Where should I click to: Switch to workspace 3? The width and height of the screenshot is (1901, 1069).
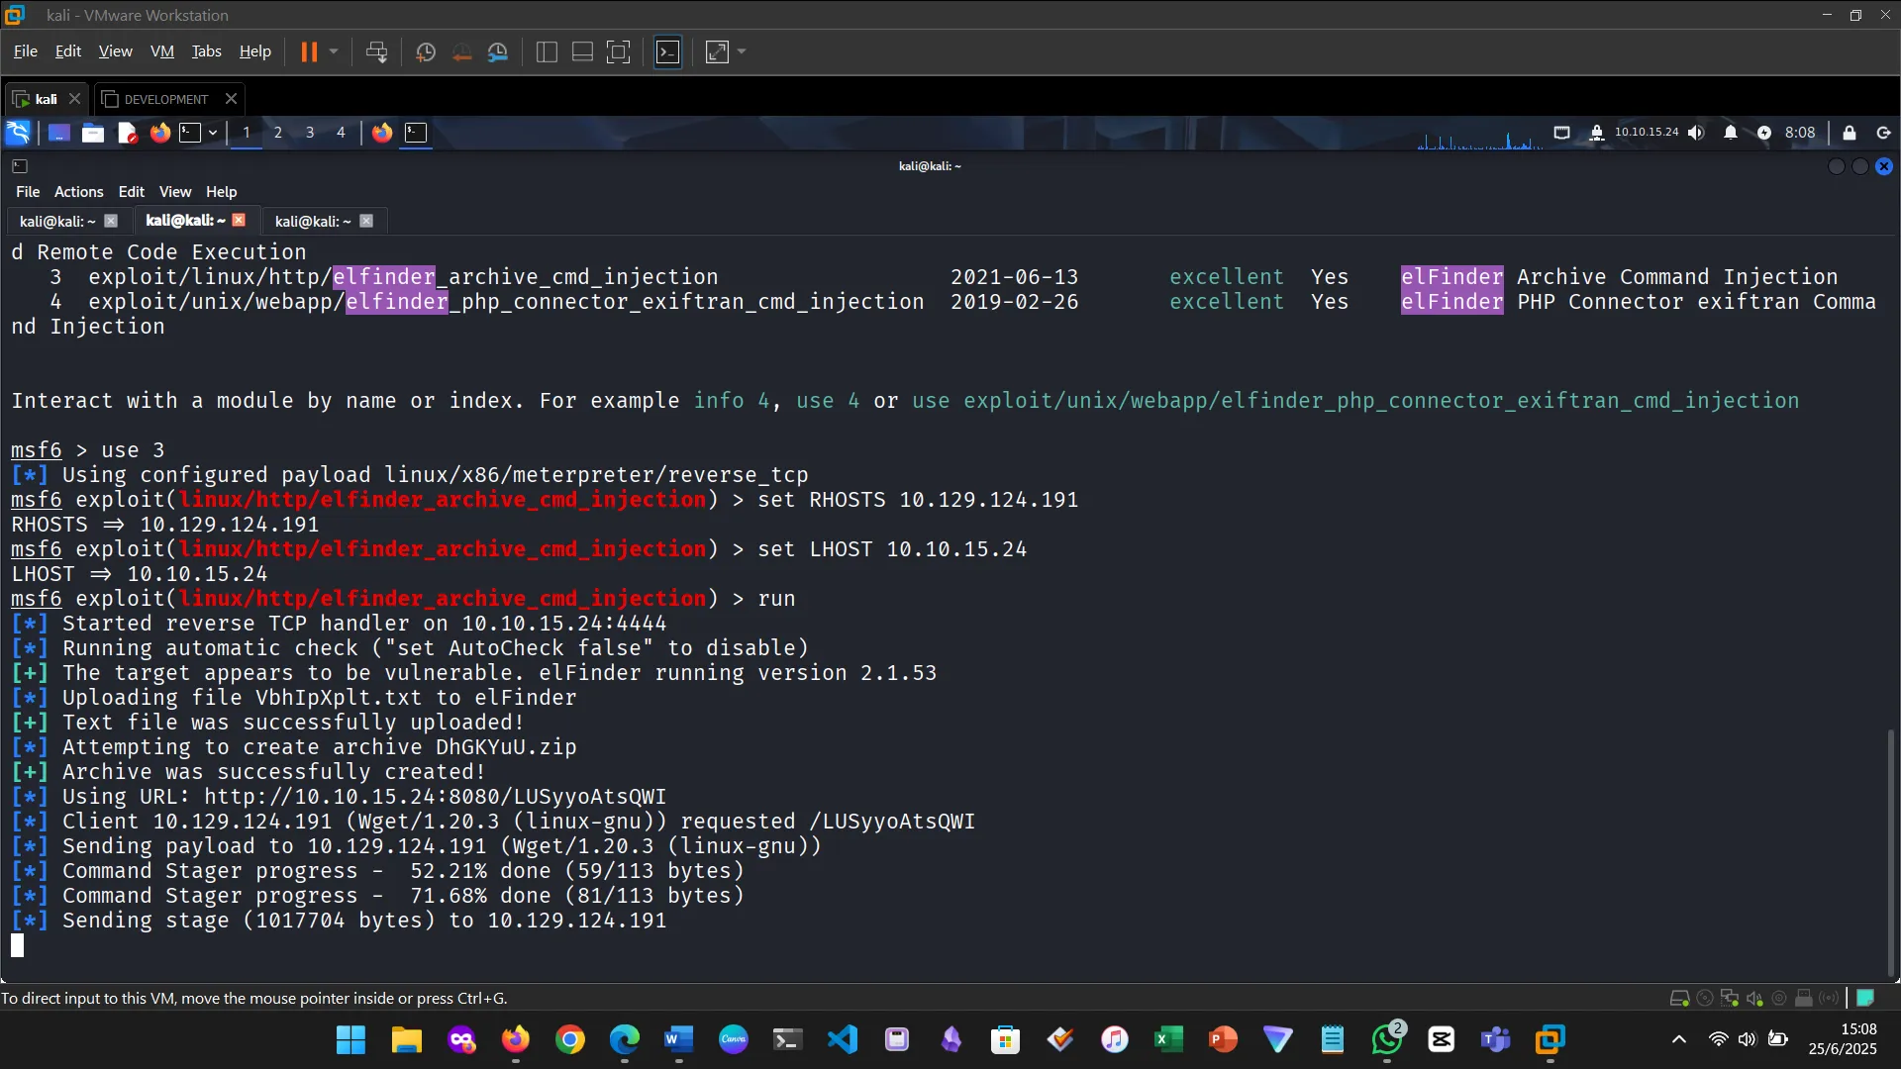coord(310,133)
